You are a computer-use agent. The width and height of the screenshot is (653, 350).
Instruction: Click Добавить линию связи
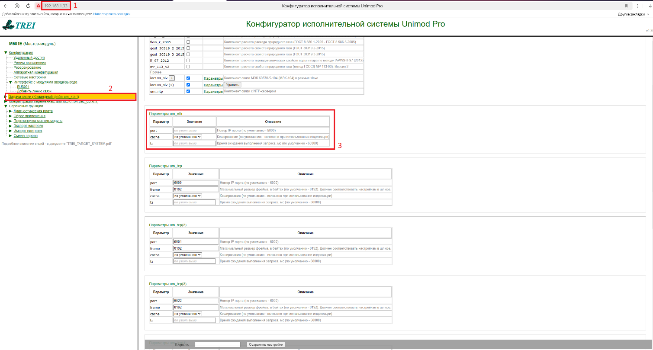coord(34,91)
